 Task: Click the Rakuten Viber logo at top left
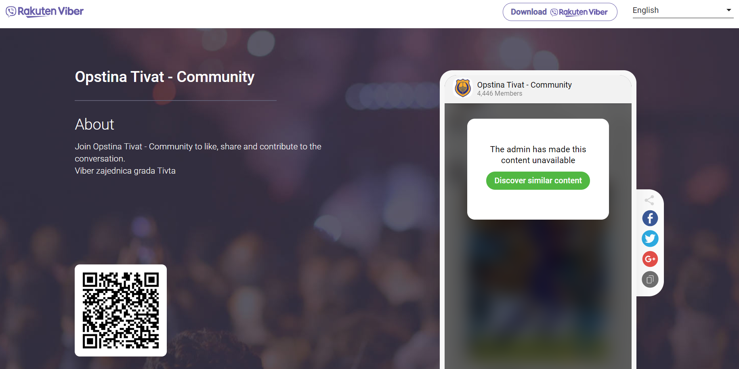tap(44, 12)
